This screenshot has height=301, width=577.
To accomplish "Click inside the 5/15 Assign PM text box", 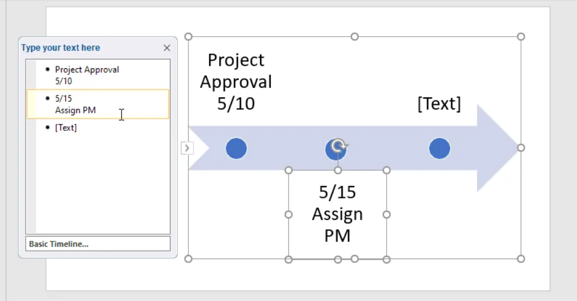I will (338, 214).
